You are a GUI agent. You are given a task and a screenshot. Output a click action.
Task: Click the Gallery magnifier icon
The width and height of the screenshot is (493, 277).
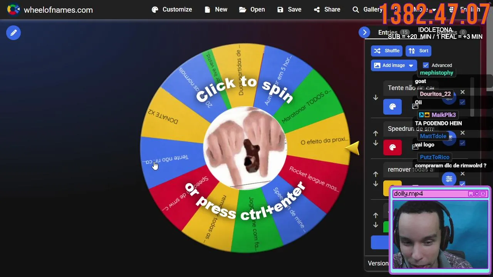pyautogui.click(x=356, y=10)
